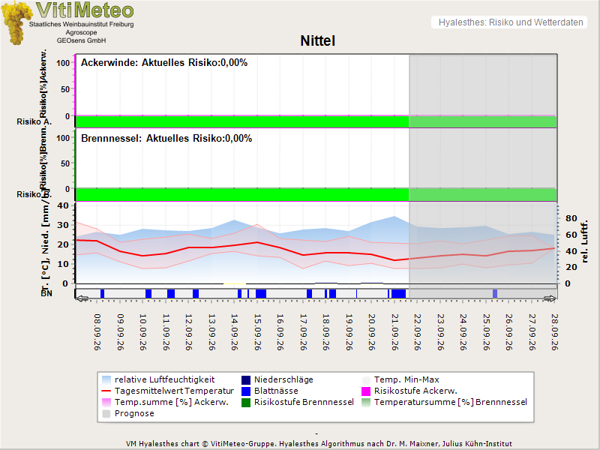Click the Prognose legend swatch
Viewport: 600px width, 450px height.
[106, 414]
